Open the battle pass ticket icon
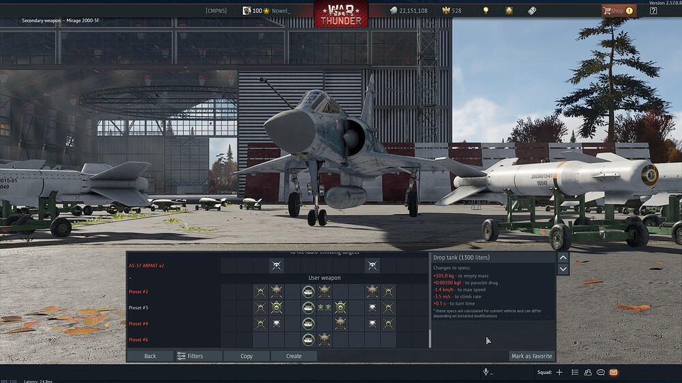The image size is (682, 383). point(532,10)
